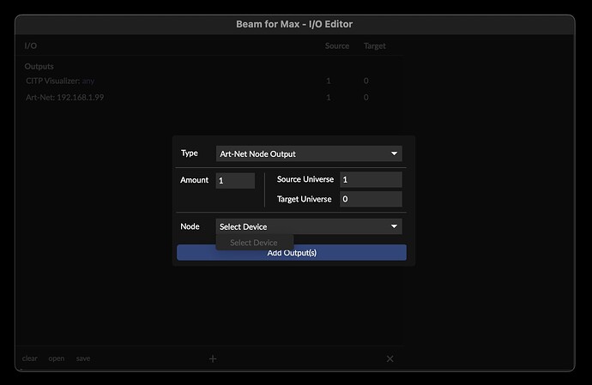Click the Source value of the CITP Visualizer row

[329, 81]
